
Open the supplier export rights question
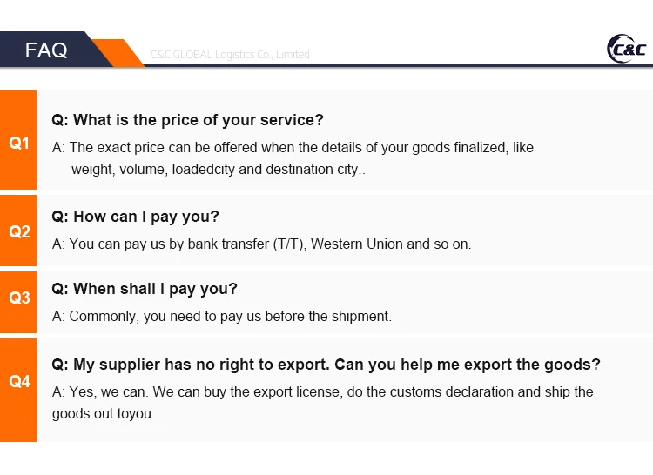326,365
